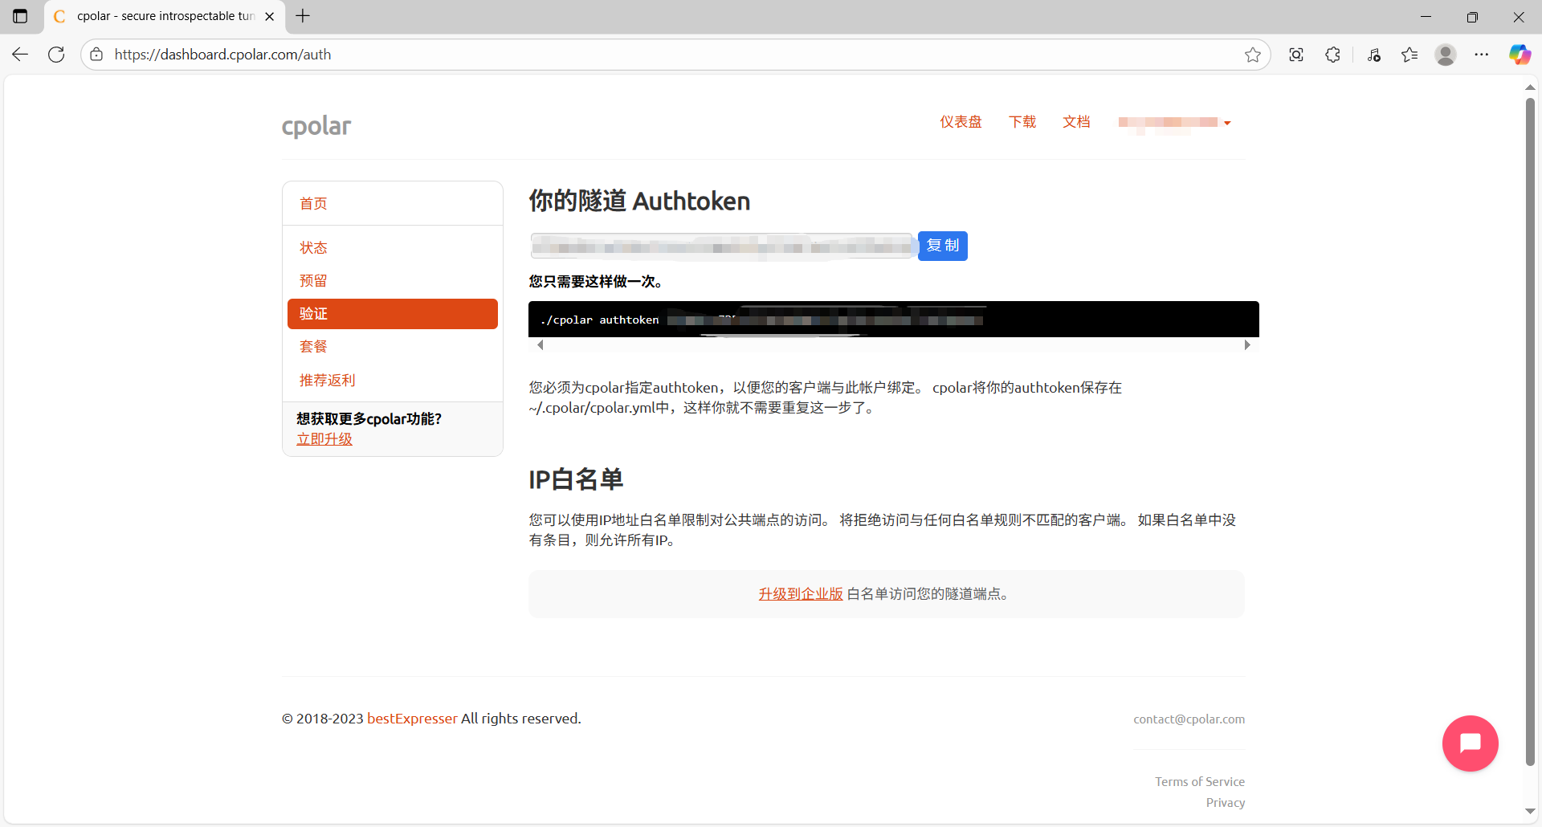The height and width of the screenshot is (827, 1542).
Task: Open the 下载 download page
Action: (x=1022, y=122)
